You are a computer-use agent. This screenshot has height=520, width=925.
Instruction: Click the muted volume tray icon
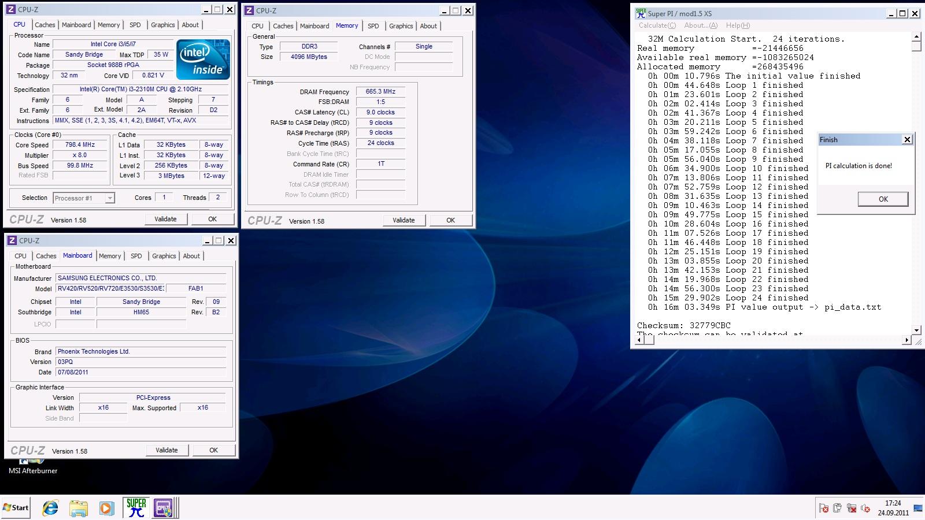[x=865, y=508]
